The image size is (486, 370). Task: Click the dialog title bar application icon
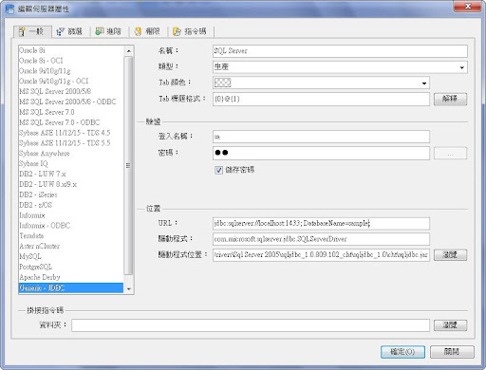(x=10, y=9)
